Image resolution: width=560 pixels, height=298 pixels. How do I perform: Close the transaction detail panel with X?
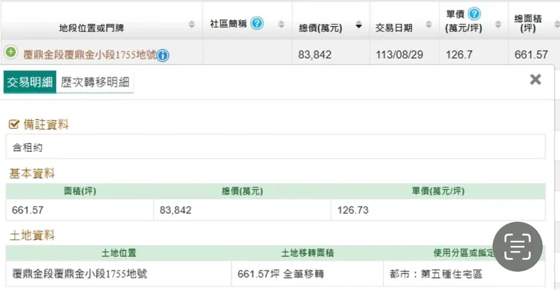point(535,80)
